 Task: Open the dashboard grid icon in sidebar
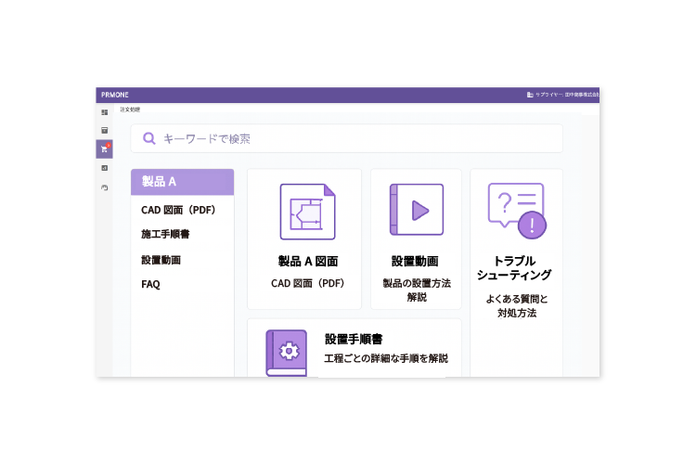pyautogui.click(x=104, y=112)
